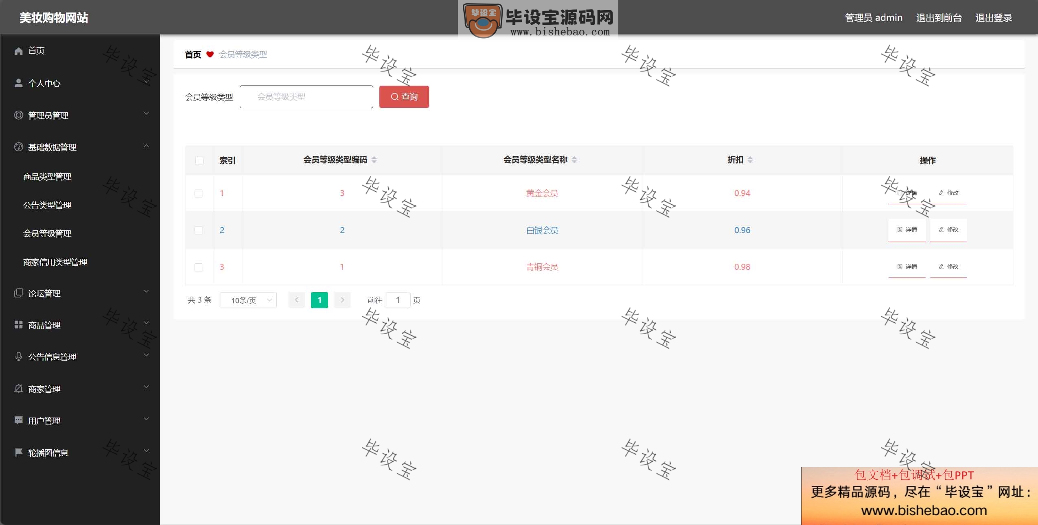Select 首页 in the sidebar menu

click(36, 51)
